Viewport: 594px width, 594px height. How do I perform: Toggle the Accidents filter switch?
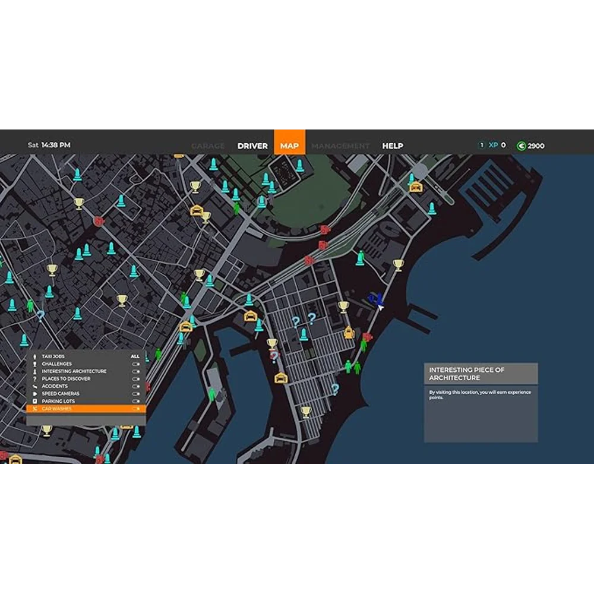[135, 387]
